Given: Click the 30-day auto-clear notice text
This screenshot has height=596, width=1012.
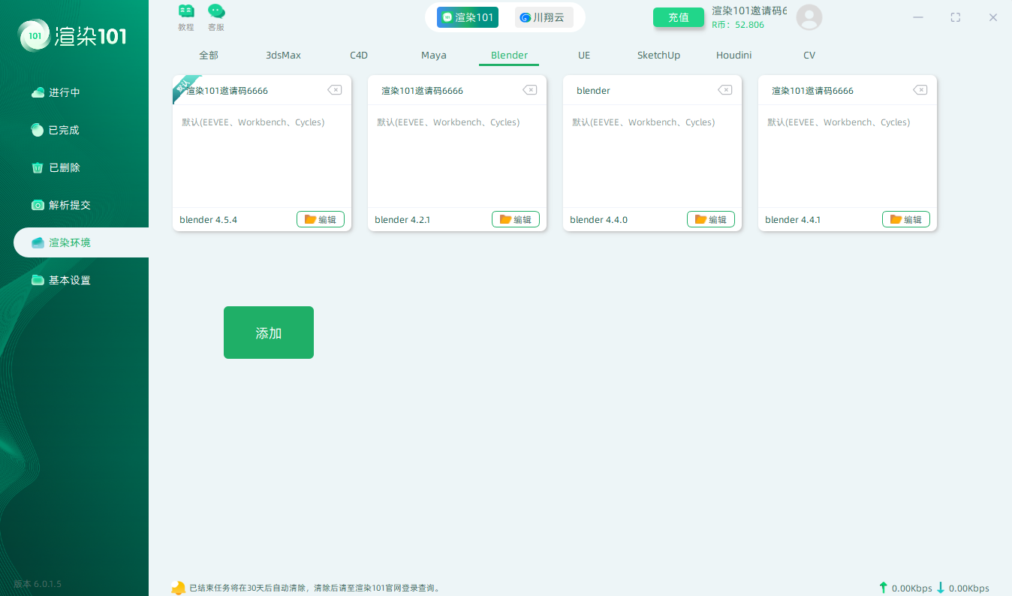Looking at the screenshot, I should pos(315,588).
